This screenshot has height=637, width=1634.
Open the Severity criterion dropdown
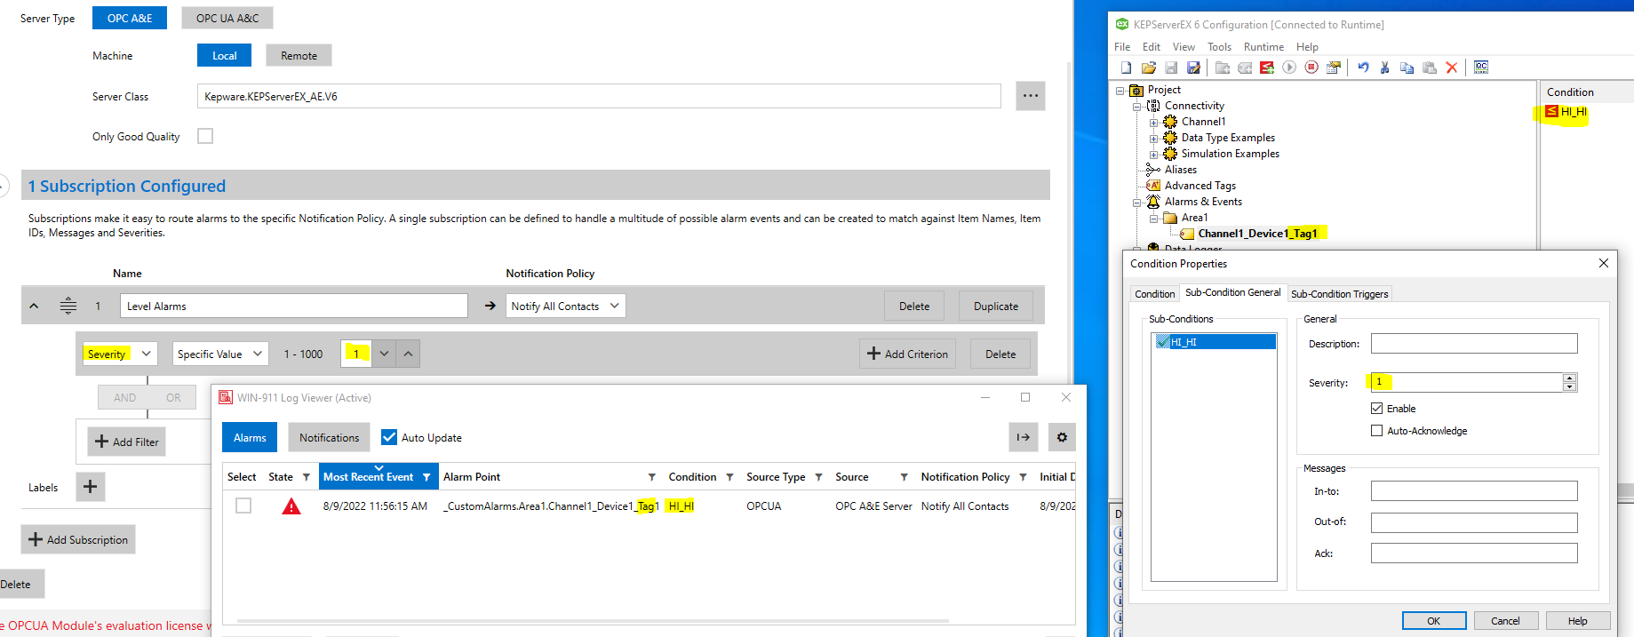point(120,354)
